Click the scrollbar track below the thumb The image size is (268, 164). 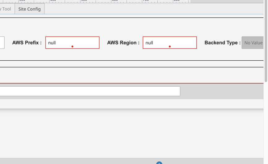[x=266, y=124]
